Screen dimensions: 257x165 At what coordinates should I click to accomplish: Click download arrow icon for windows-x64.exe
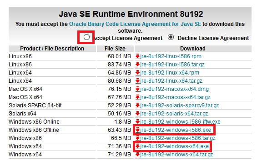[138, 146]
